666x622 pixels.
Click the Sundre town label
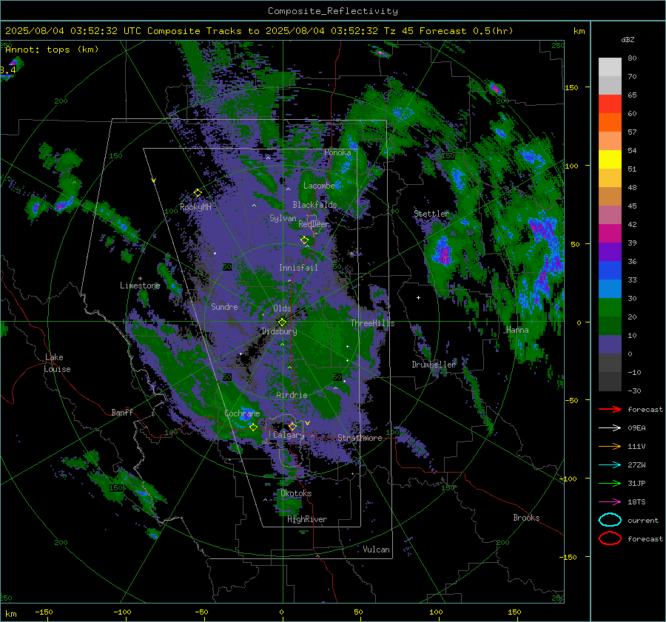224,306
